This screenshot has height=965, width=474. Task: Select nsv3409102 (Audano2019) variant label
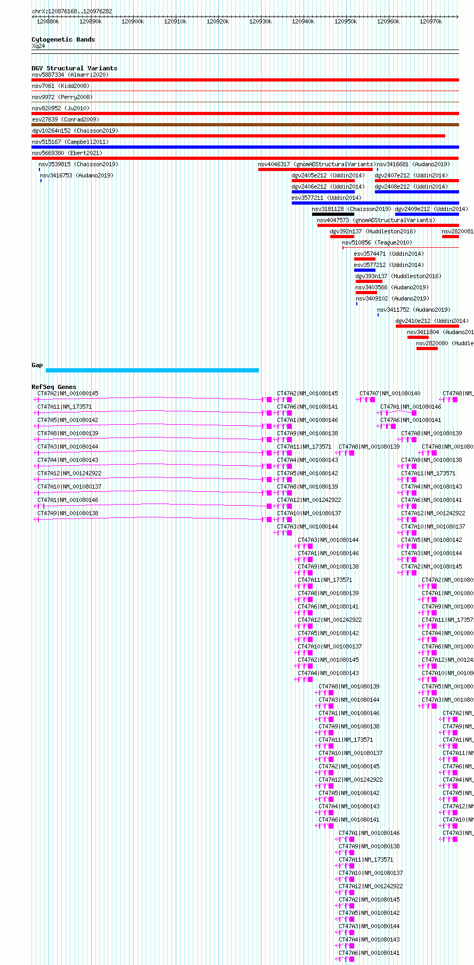(x=393, y=299)
